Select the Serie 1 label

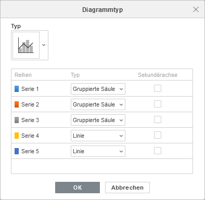click(x=30, y=89)
